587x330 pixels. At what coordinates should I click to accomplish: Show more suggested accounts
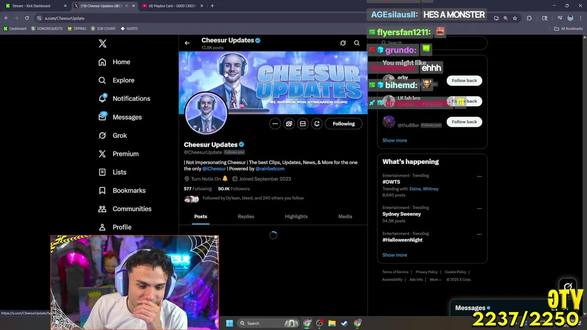(394, 140)
